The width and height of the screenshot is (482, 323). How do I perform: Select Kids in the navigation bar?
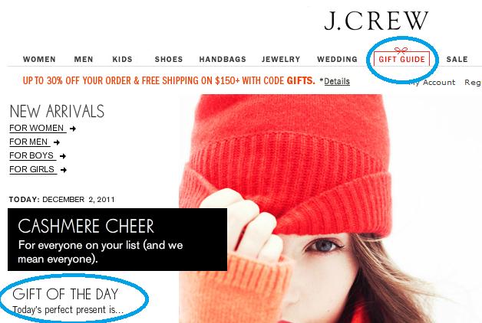[x=122, y=59]
